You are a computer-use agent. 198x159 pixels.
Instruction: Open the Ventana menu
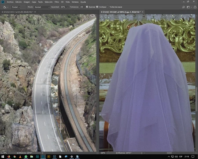tap(75, 2)
